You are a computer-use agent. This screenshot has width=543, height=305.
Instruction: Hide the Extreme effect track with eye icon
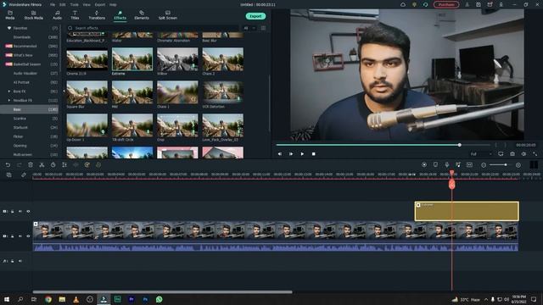tap(28, 211)
